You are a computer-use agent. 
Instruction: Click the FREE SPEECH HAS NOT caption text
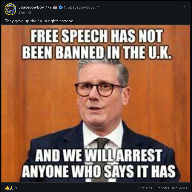point(97,36)
